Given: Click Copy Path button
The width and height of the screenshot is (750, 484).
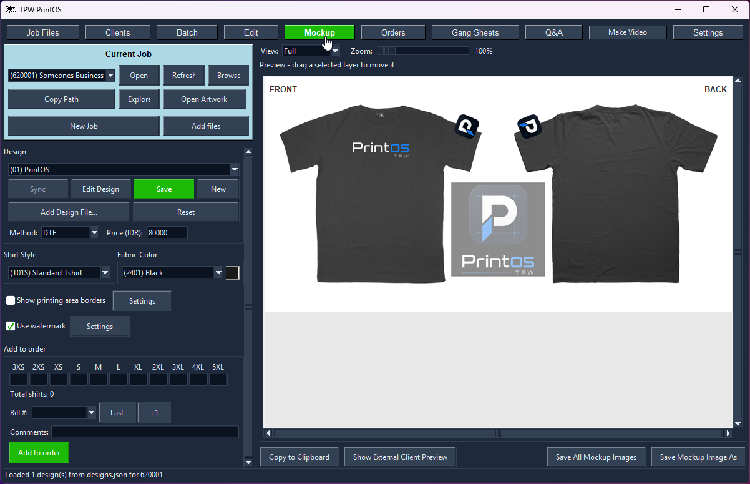Looking at the screenshot, I should [62, 99].
